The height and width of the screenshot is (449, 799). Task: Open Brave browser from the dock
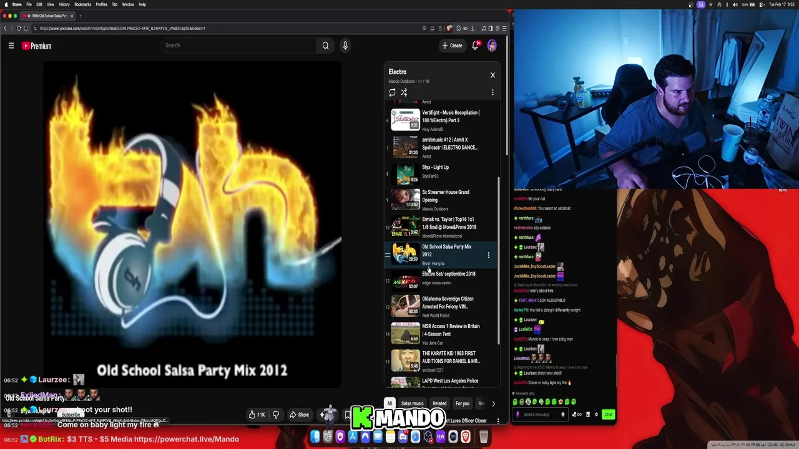(x=466, y=437)
